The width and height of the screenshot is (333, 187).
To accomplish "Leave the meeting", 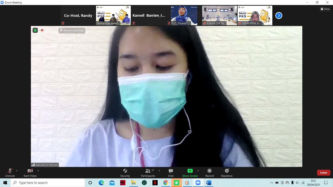I will [323, 172].
